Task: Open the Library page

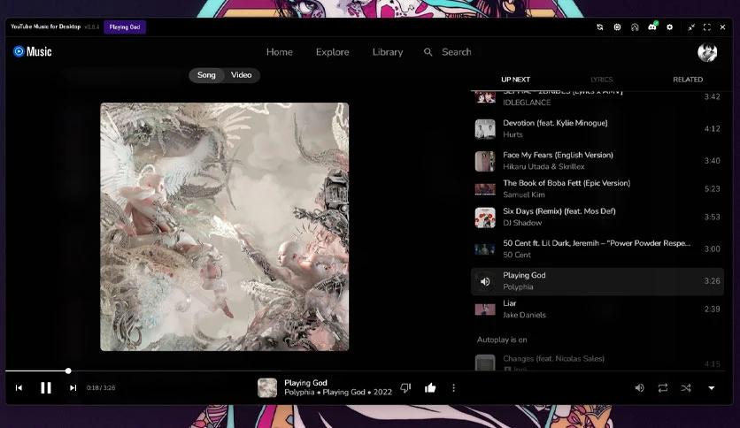Action: 388,52
